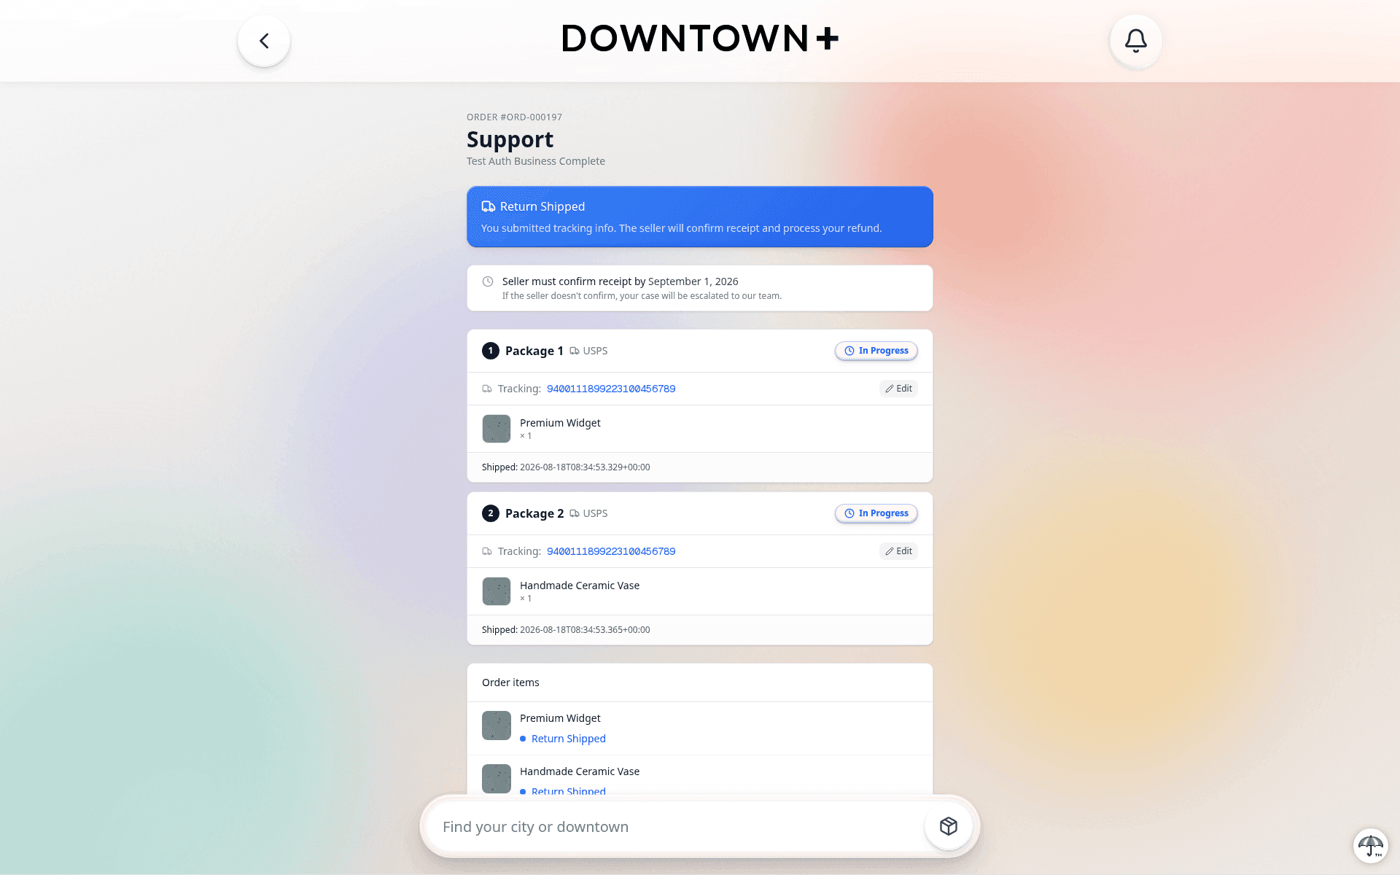Click Handmade Ceramic Vase name under Order items

tap(580, 771)
